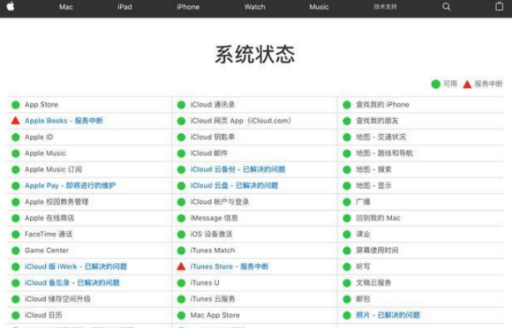Viewport: 512px width, 328px height.
Task: Click green dot beside 邮包
Action: click(x=347, y=299)
